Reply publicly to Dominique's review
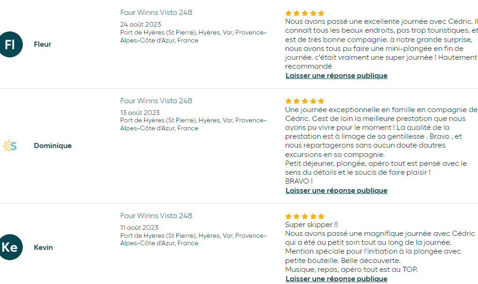The image size is (478, 284). pyautogui.click(x=336, y=191)
